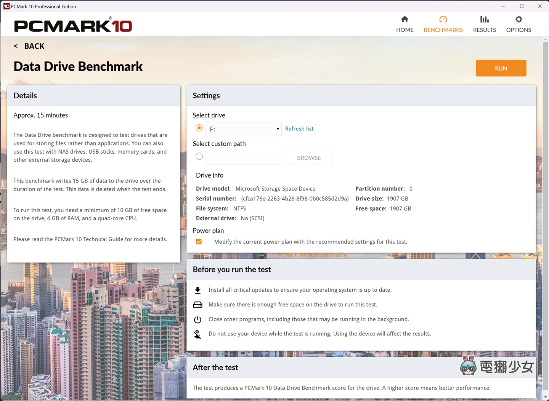Click the custom path input field
This screenshot has width=549, height=401.
244,158
